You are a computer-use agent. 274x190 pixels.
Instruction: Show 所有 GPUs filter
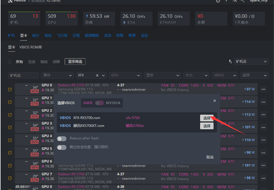pos(19,62)
